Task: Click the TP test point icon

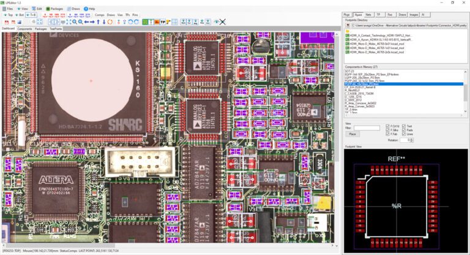Action: tap(163, 22)
